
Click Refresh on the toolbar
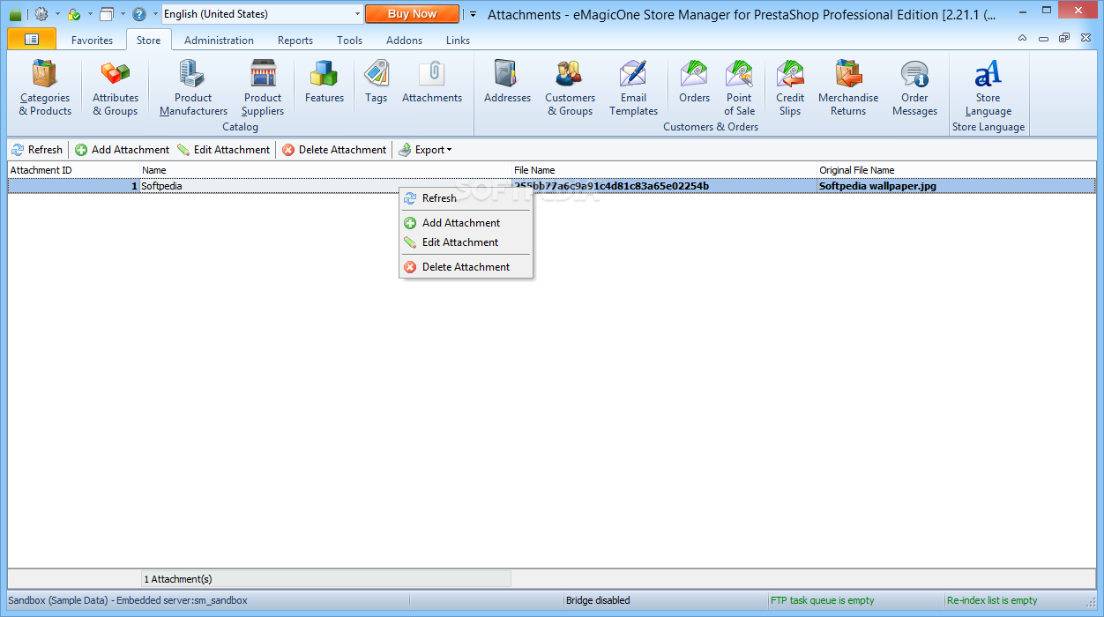coord(37,150)
